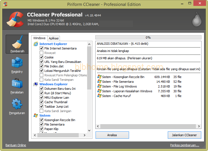
Task: Click the CCleaner logo in header
Action: click(x=15, y=19)
